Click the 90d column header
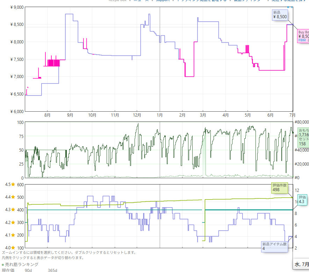 click(x=28, y=270)
